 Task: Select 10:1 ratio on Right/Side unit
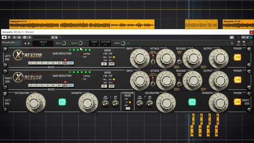(x=60, y=85)
